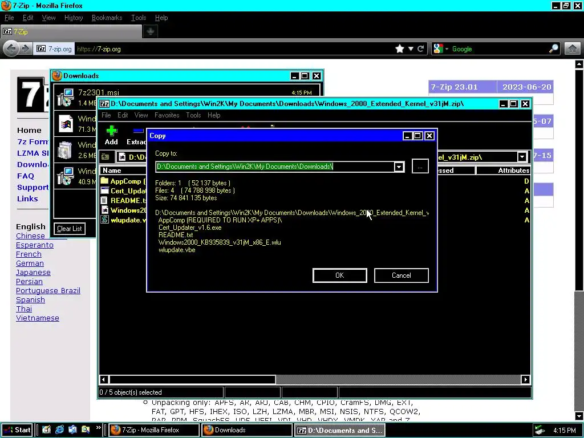This screenshot has width=584, height=438.
Task: Bookmark page with the star icon
Action: coord(400,49)
